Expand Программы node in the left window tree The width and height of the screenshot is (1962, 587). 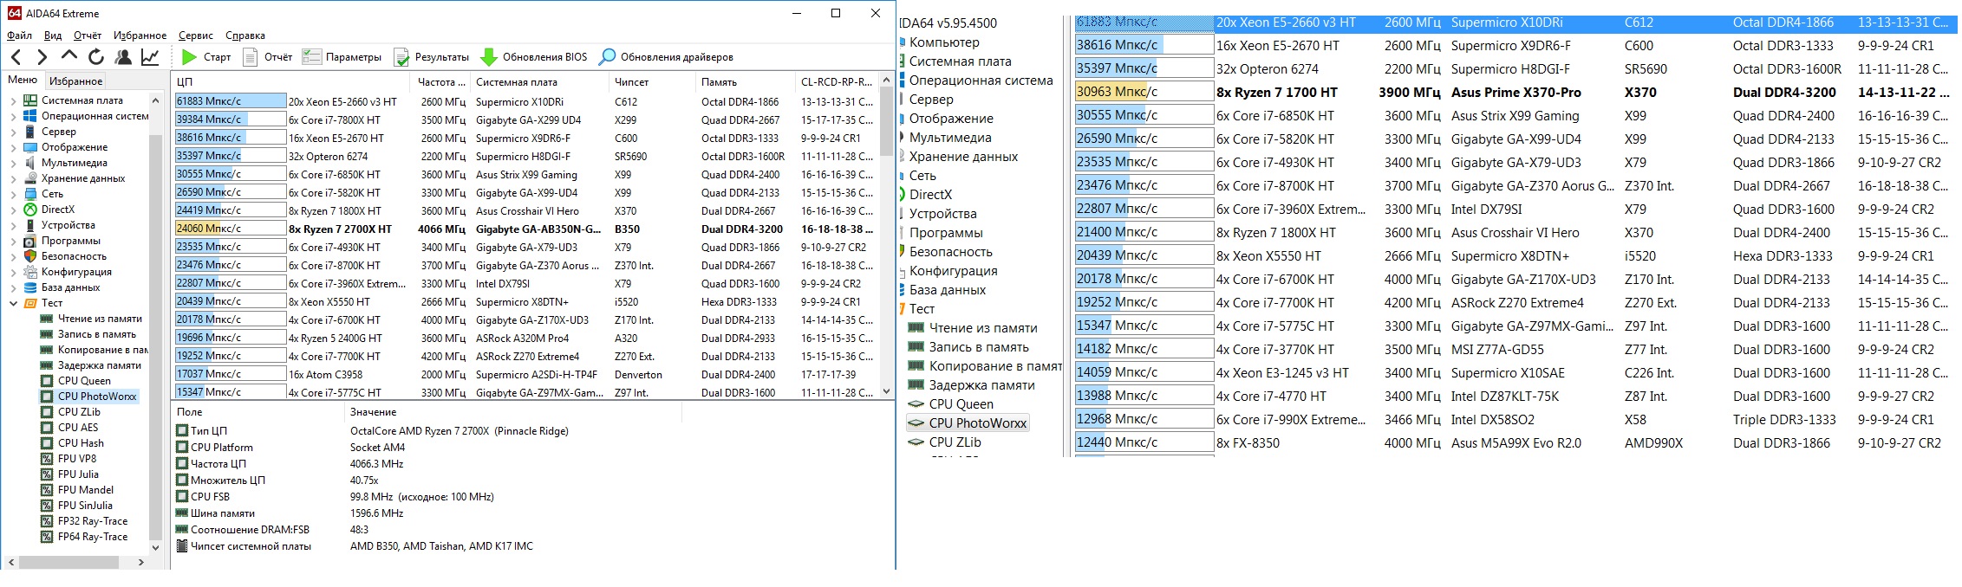(13, 241)
